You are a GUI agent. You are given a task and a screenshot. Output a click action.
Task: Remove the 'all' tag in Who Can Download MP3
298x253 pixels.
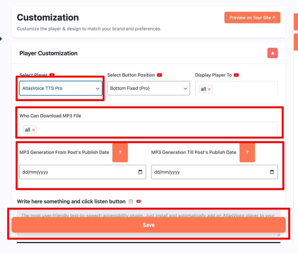pyautogui.click(x=33, y=130)
